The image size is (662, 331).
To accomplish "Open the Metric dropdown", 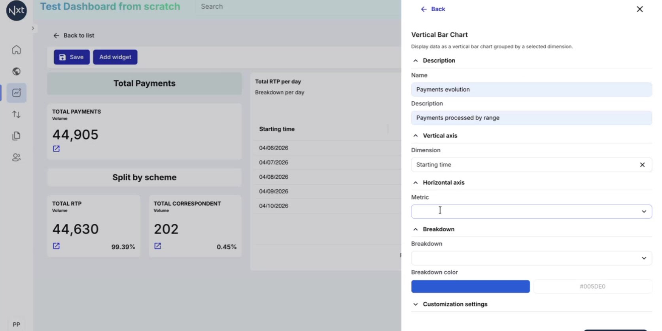I will [x=531, y=212].
